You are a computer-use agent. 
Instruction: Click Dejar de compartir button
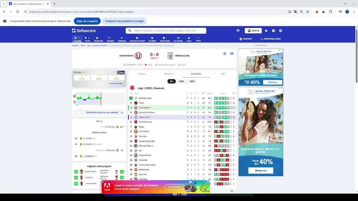pyautogui.click(x=87, y=21)
